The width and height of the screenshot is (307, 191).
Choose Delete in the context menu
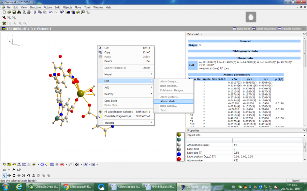point(126,61)
